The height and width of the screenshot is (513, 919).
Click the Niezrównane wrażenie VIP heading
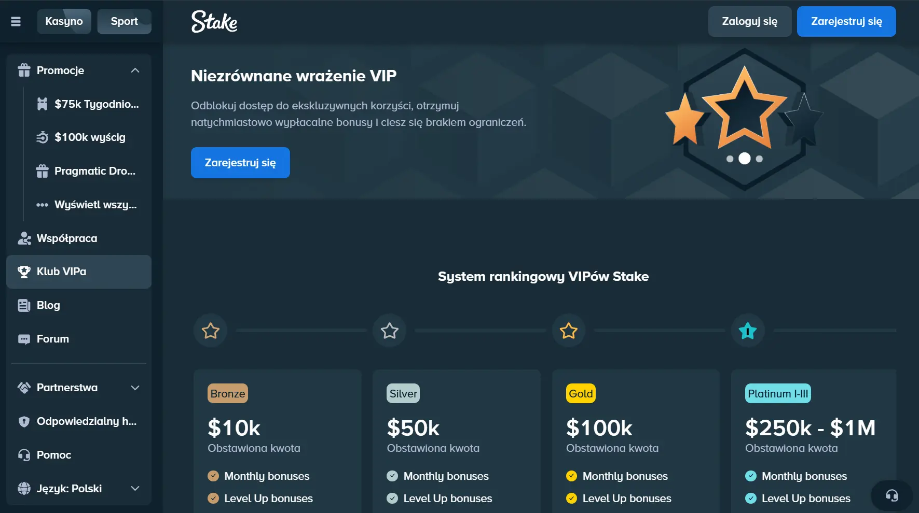(x=294, y=76)
